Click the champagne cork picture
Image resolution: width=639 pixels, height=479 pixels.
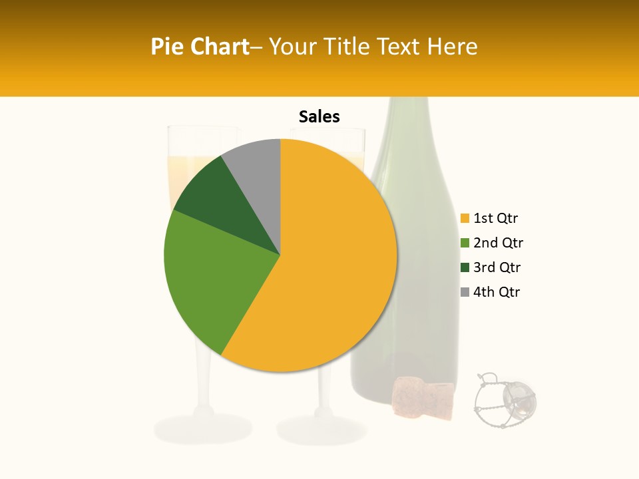[x=423, y=398]
